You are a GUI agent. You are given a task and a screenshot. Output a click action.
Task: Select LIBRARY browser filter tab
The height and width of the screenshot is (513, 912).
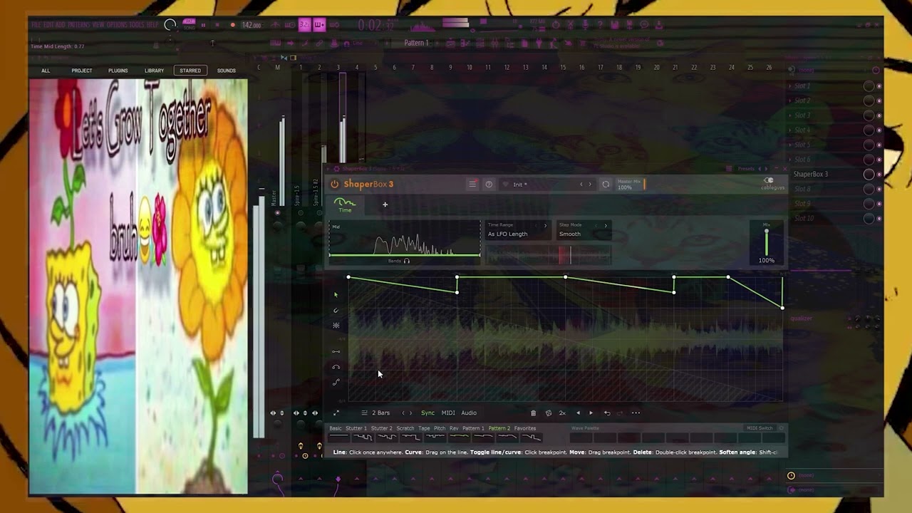point(155,71)
